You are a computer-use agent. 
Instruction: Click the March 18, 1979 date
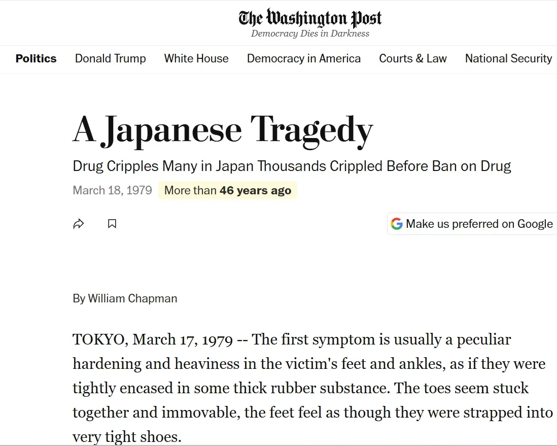pos(112,190)
